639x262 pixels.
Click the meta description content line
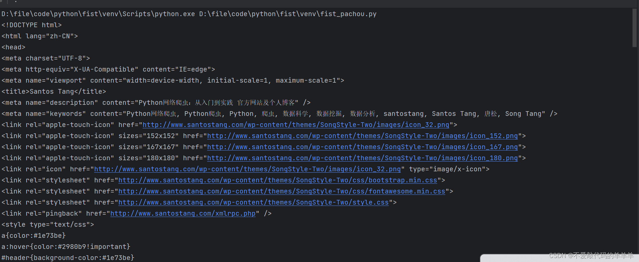[156, 103]
